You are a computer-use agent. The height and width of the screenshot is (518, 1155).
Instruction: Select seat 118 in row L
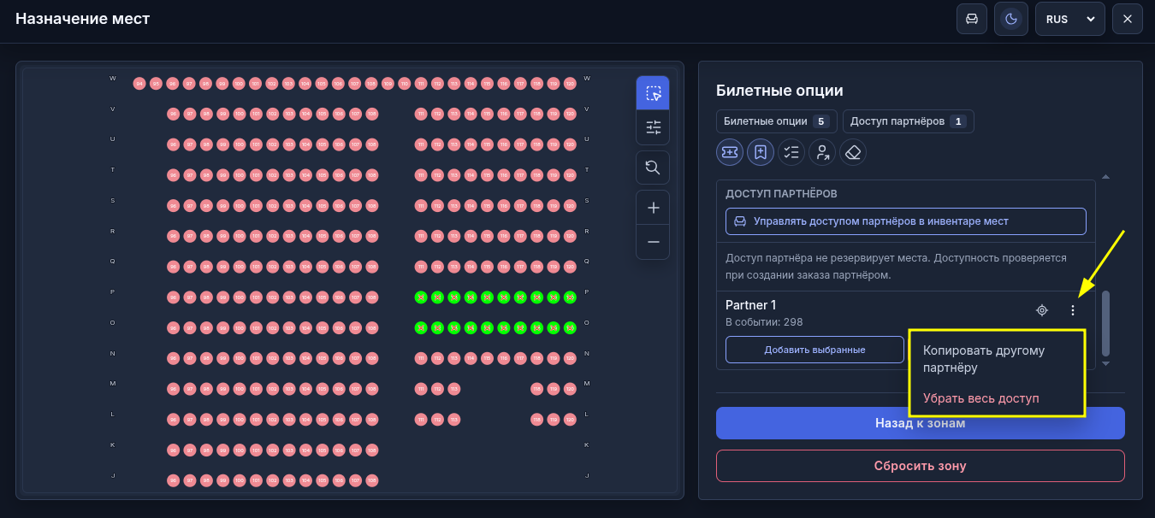(536, 420)
